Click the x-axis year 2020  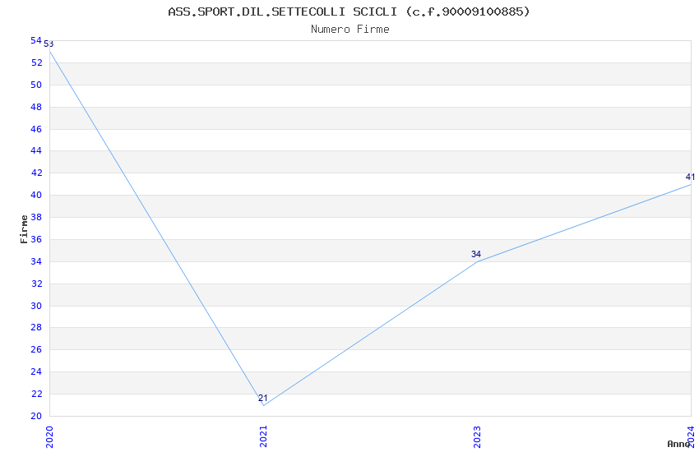(49, 436)
